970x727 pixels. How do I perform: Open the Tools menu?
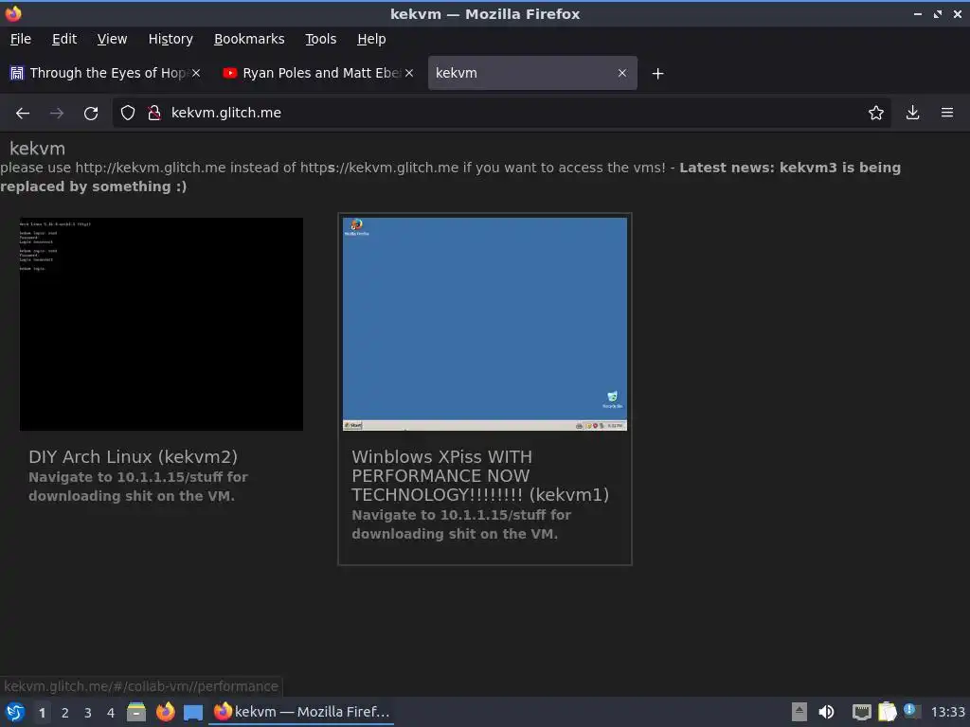point(320,39)
